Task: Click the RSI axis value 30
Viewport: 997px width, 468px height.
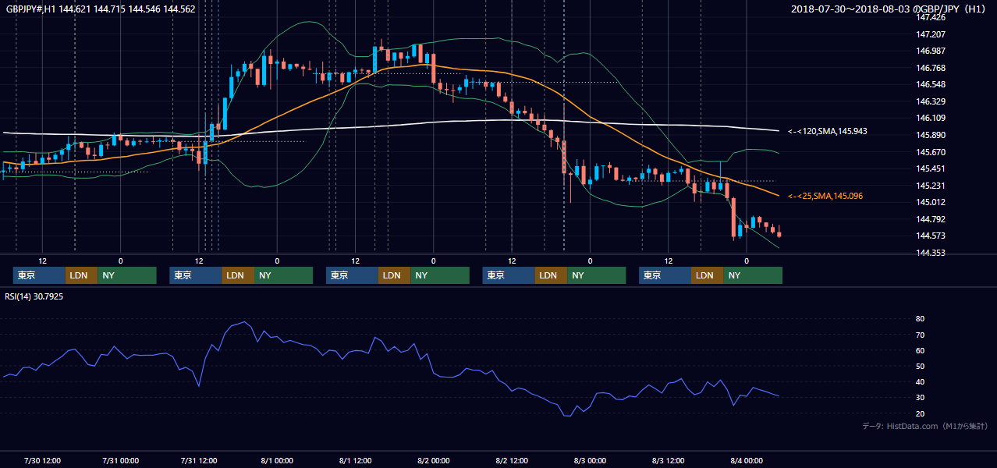Action: coord(920,397)
